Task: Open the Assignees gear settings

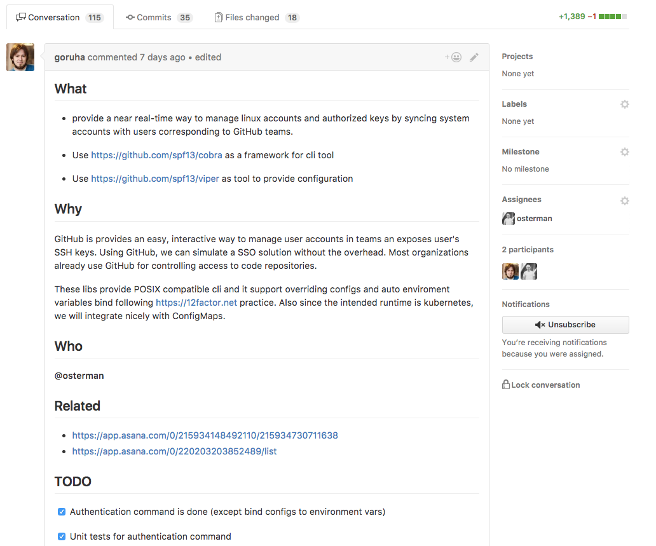Action: click(x=625, y=201)
